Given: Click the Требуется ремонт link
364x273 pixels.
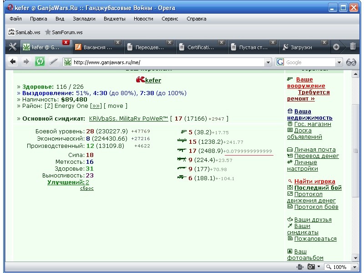Looking at the screenshot, I should click(x=308, y=96).
